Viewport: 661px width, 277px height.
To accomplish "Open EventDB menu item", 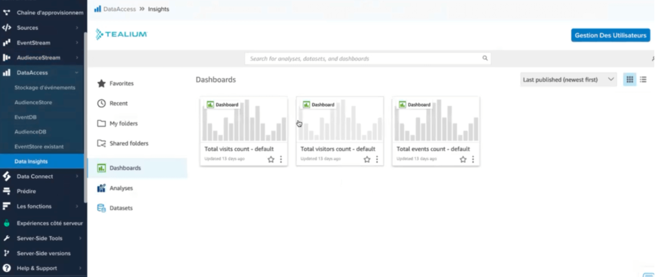I will tap(25, 118).
